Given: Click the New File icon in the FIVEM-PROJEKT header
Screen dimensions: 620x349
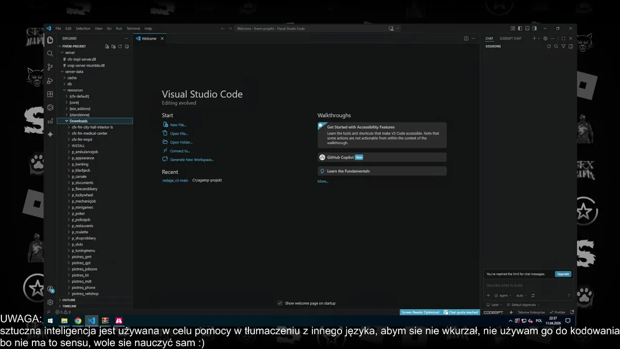Looking at the screenshot, I should point(107,47).
